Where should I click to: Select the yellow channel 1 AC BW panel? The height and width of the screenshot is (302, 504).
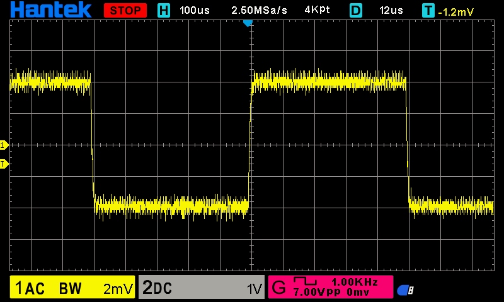(x=72, y=287)
